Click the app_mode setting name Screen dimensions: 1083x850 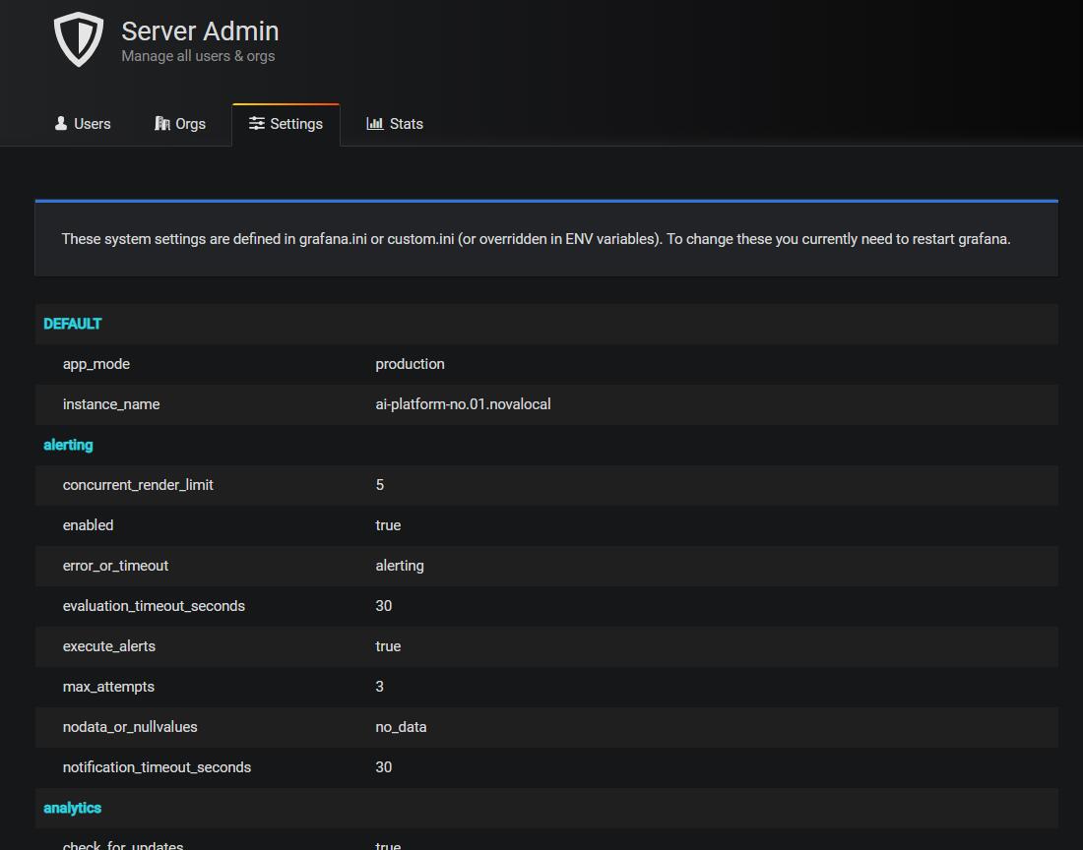[x=96, y=364]
